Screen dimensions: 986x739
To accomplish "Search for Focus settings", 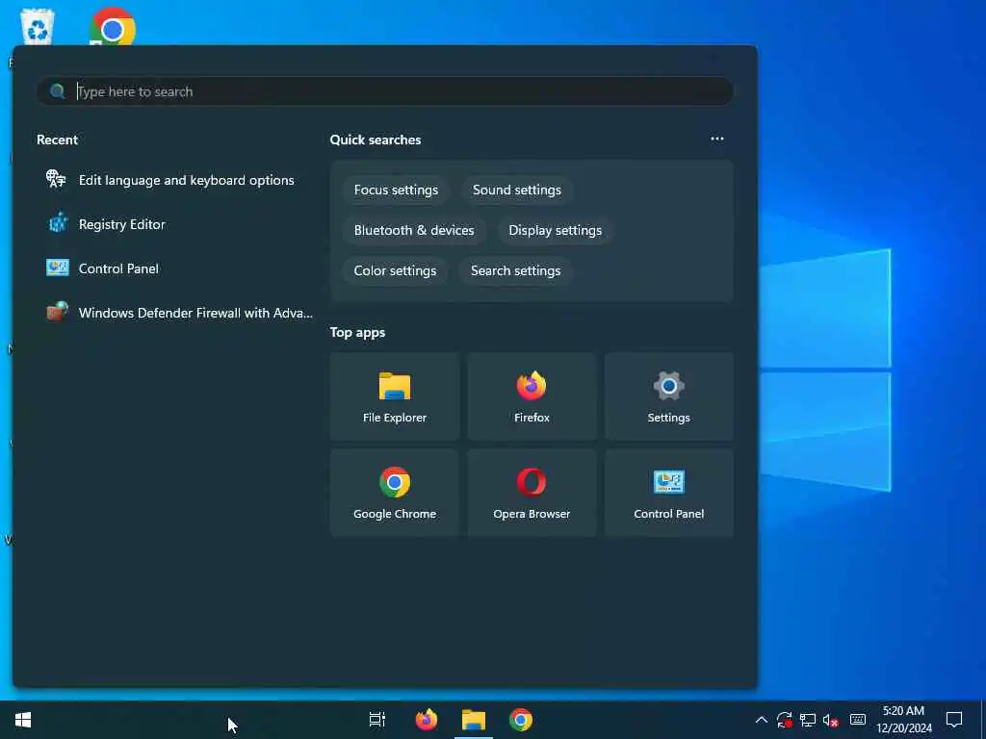I will tap(396, 190).
